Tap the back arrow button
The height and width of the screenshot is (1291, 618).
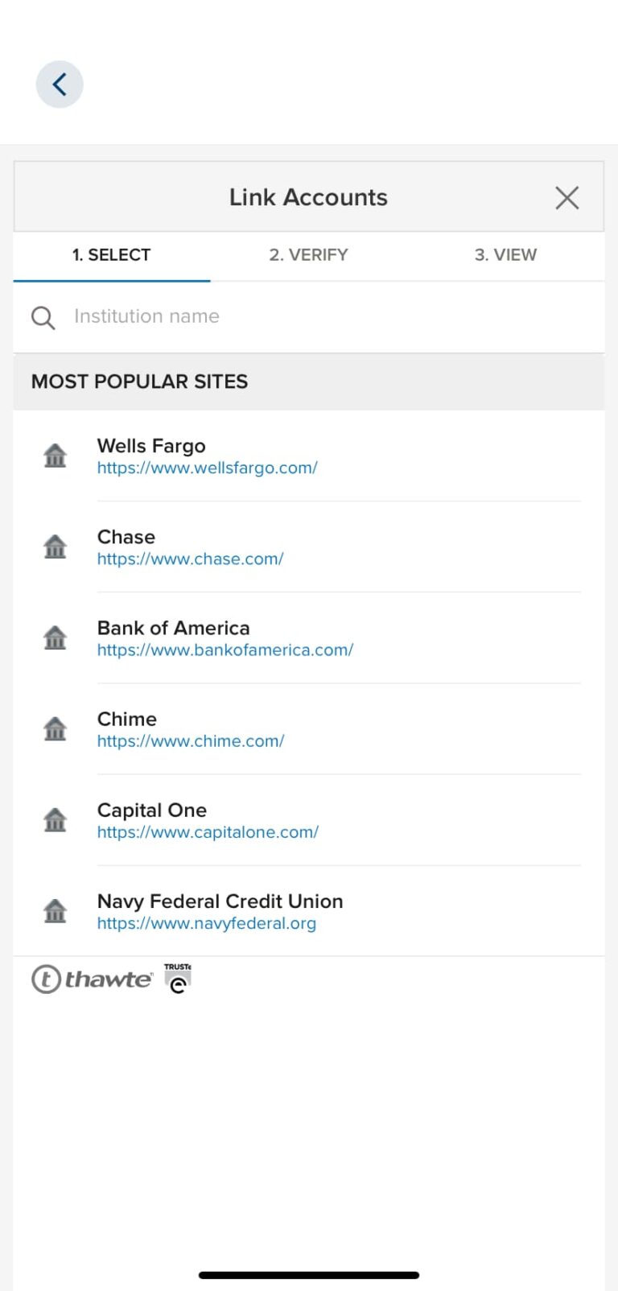[x=60, y=85]
